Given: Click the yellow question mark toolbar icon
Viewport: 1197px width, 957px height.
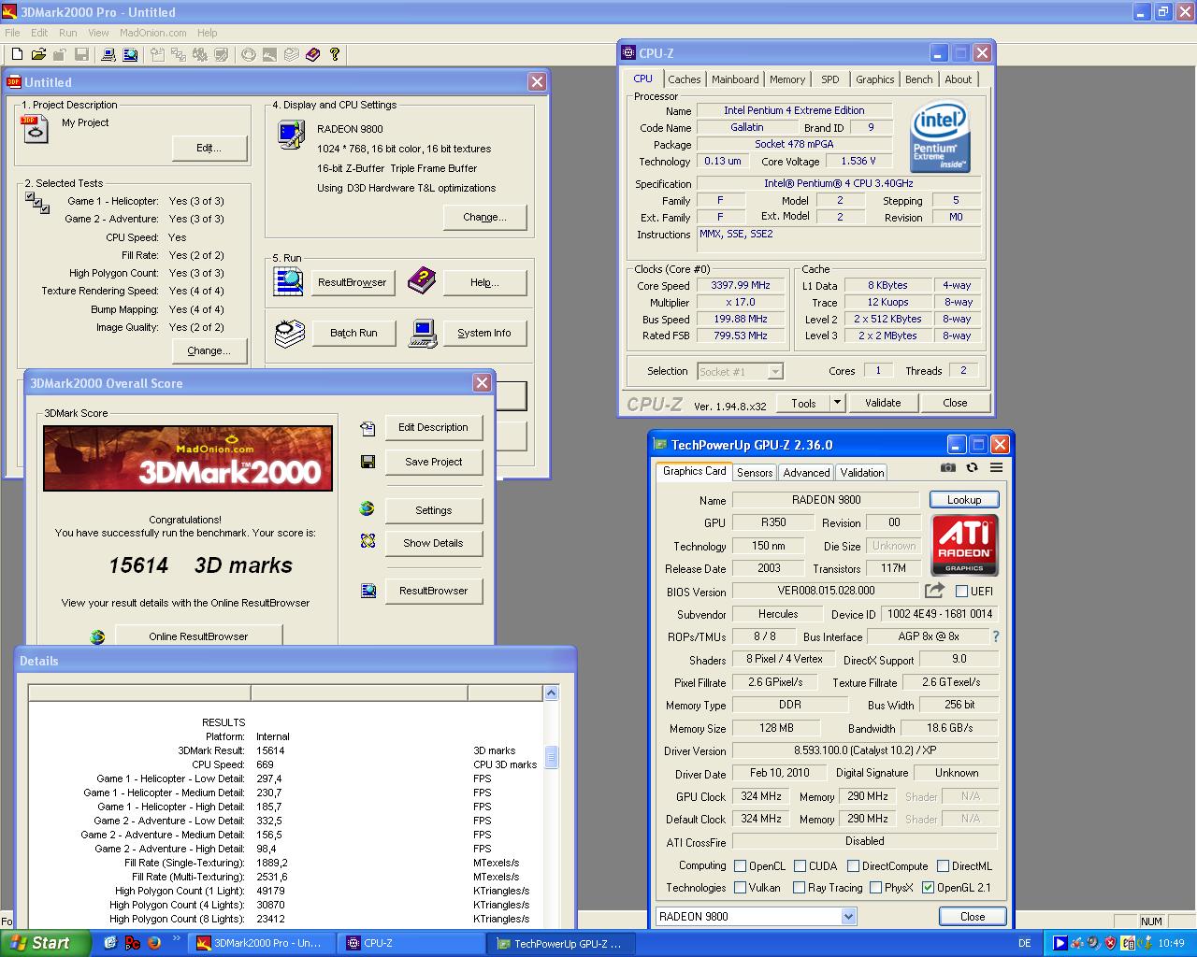Looking at the screenshot, I should coord(335,54).
